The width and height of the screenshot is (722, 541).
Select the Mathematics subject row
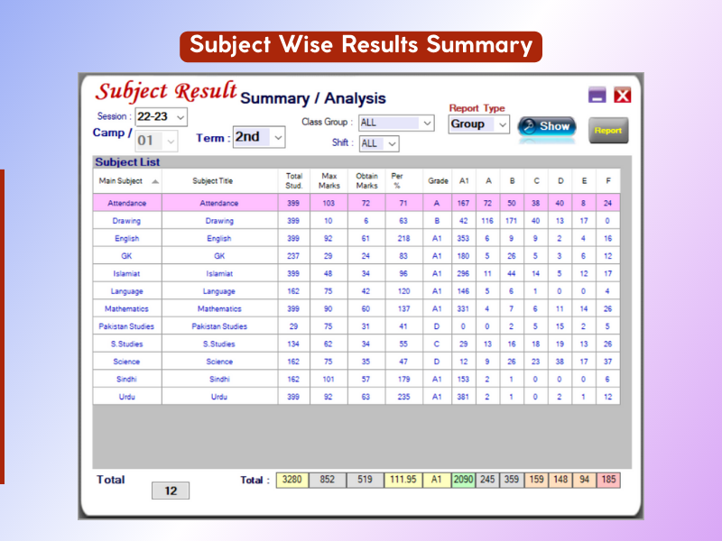(127, 308)
